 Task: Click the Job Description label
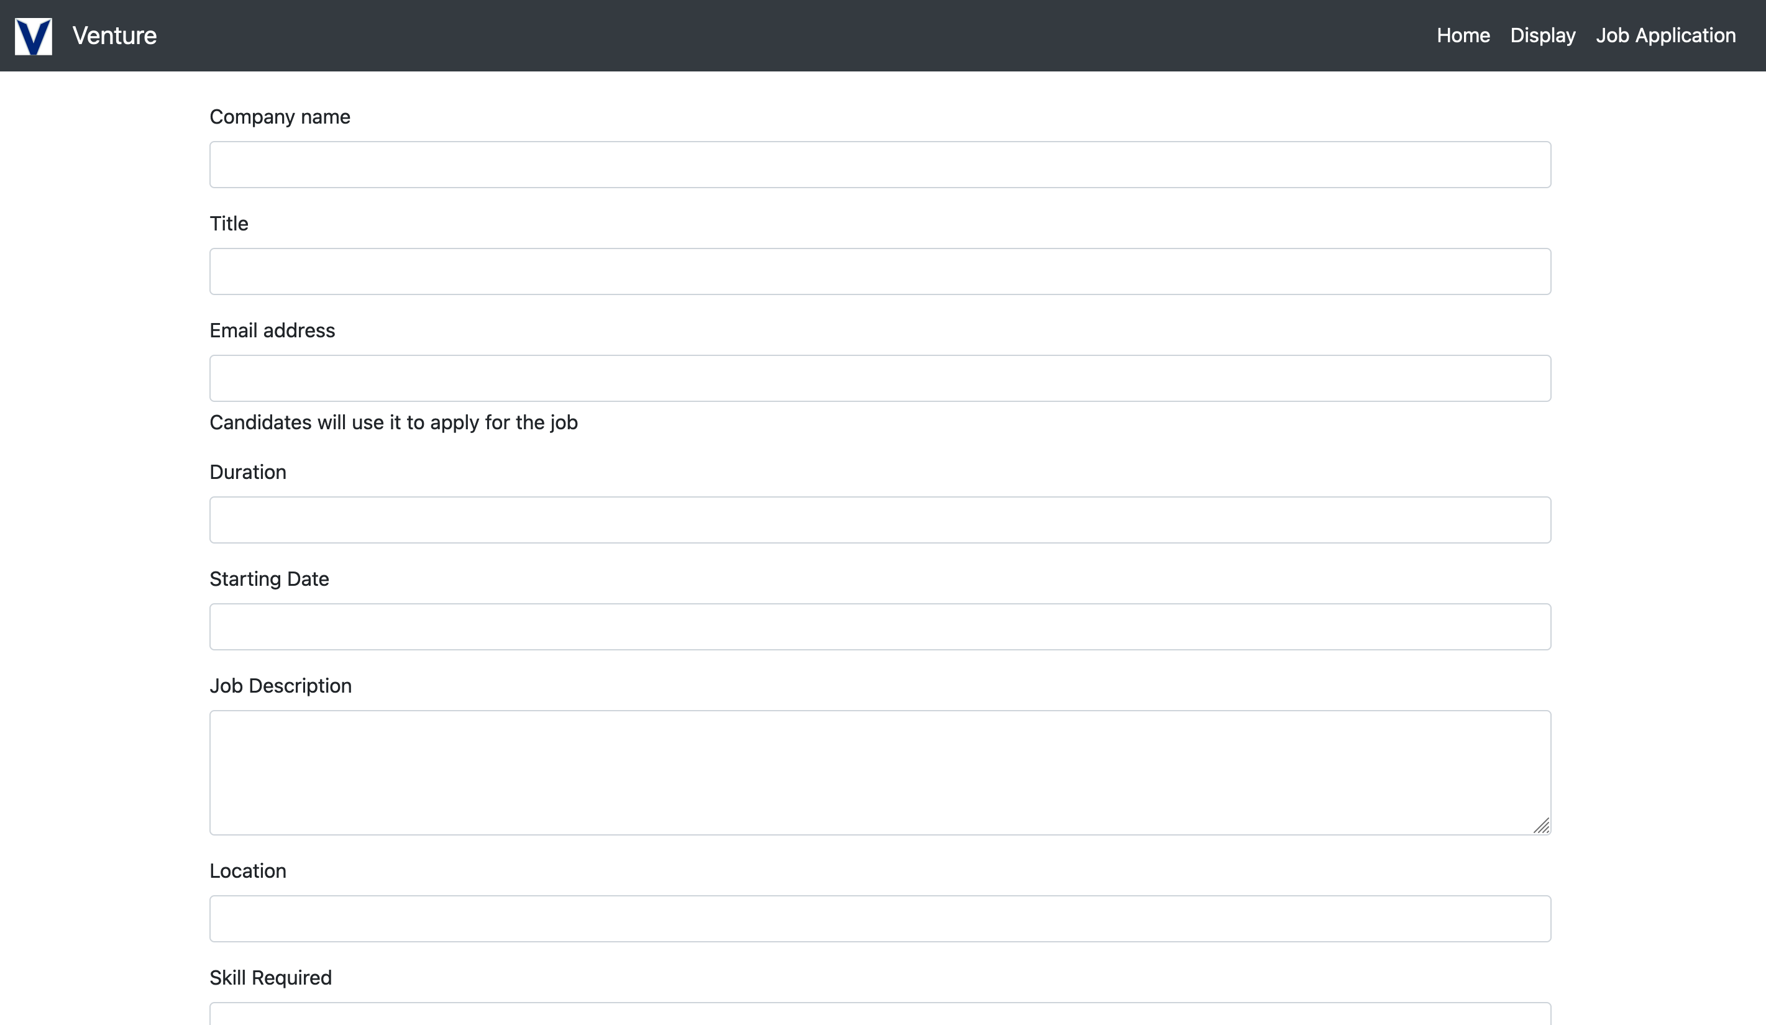(280, 686)
